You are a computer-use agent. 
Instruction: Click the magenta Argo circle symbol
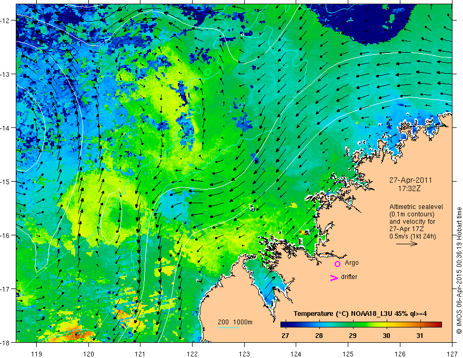337,264
